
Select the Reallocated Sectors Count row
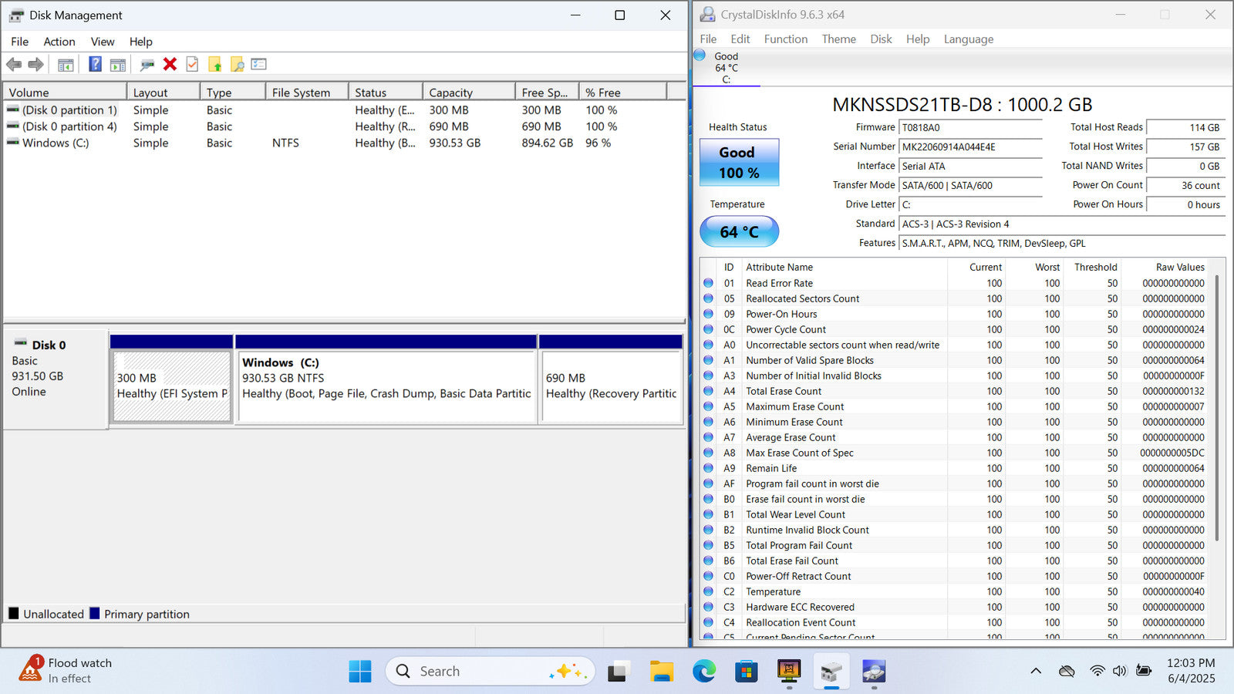[955, 298]
